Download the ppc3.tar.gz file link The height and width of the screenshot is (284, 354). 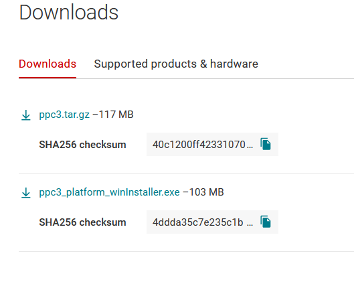pos(64,115)
